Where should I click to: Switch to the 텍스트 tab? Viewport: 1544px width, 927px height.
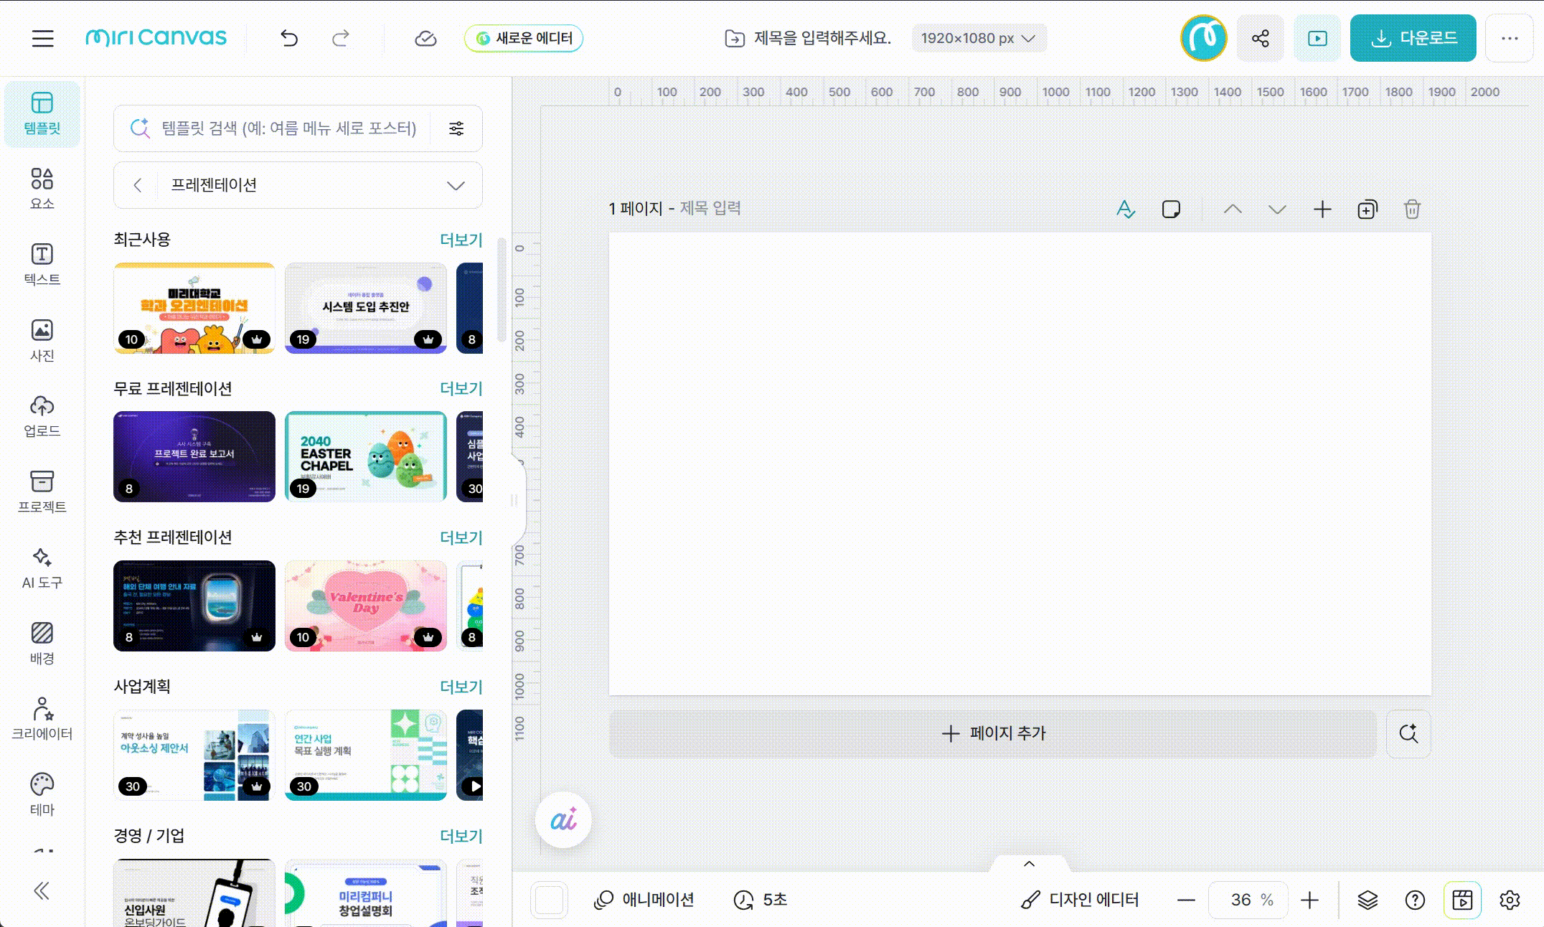pyautogui.click(x=42, y=264)
